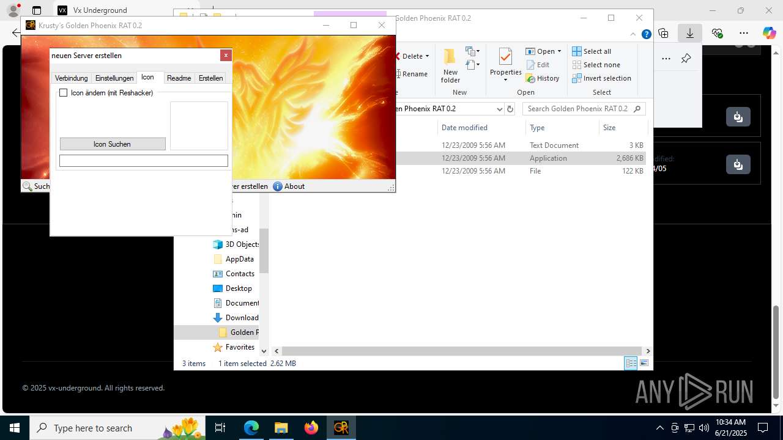Open Task View on the taskbar
The height and width of the screenshot is (440, 783).
(x=221, y=428)
